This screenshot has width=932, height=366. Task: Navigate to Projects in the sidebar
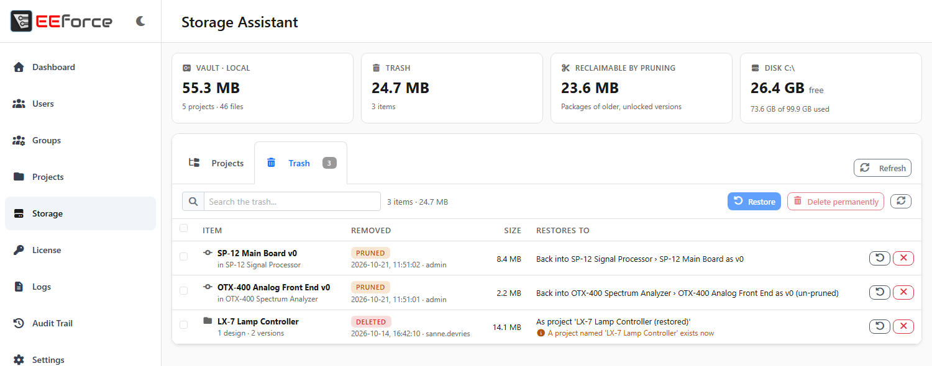[x=80, y=177]
